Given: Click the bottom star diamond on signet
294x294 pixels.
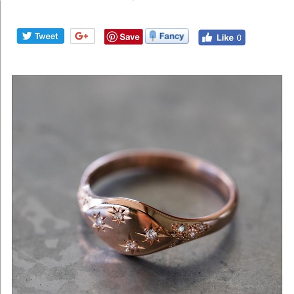Looking at the screenshot, I should click(x=132, y=245).
